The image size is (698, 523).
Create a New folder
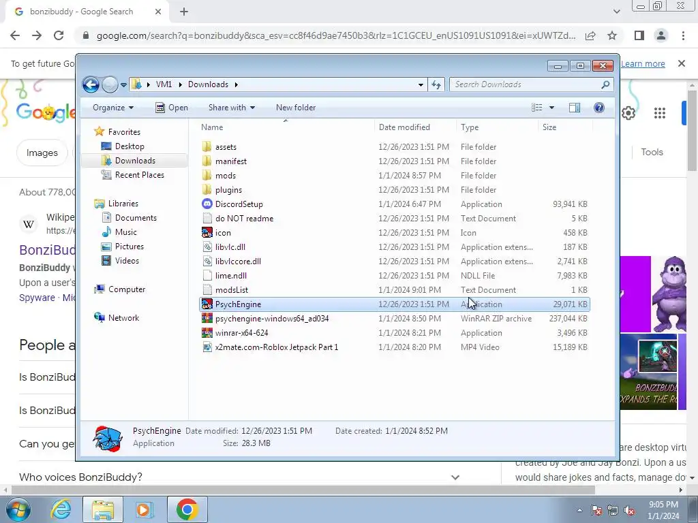point(296,108)
